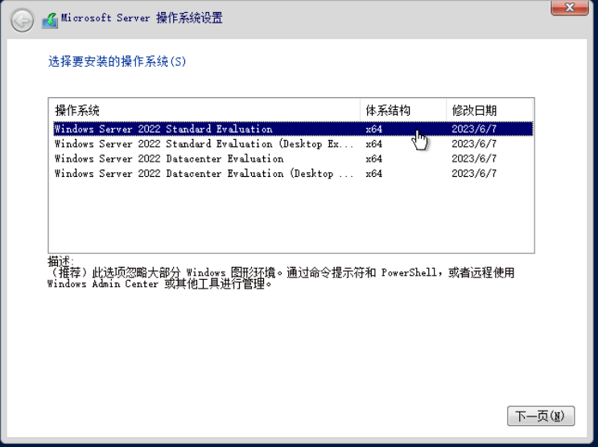
Task: Click x64 cell of Datacenter Desktop row
Action: point(374,173)
